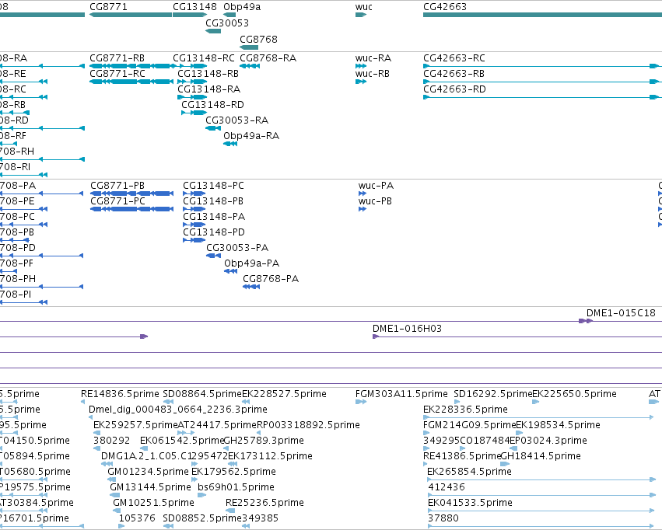662x530 pixels.
Task: Select the CG13148-RB transcript label
Action: coord(208,73)
